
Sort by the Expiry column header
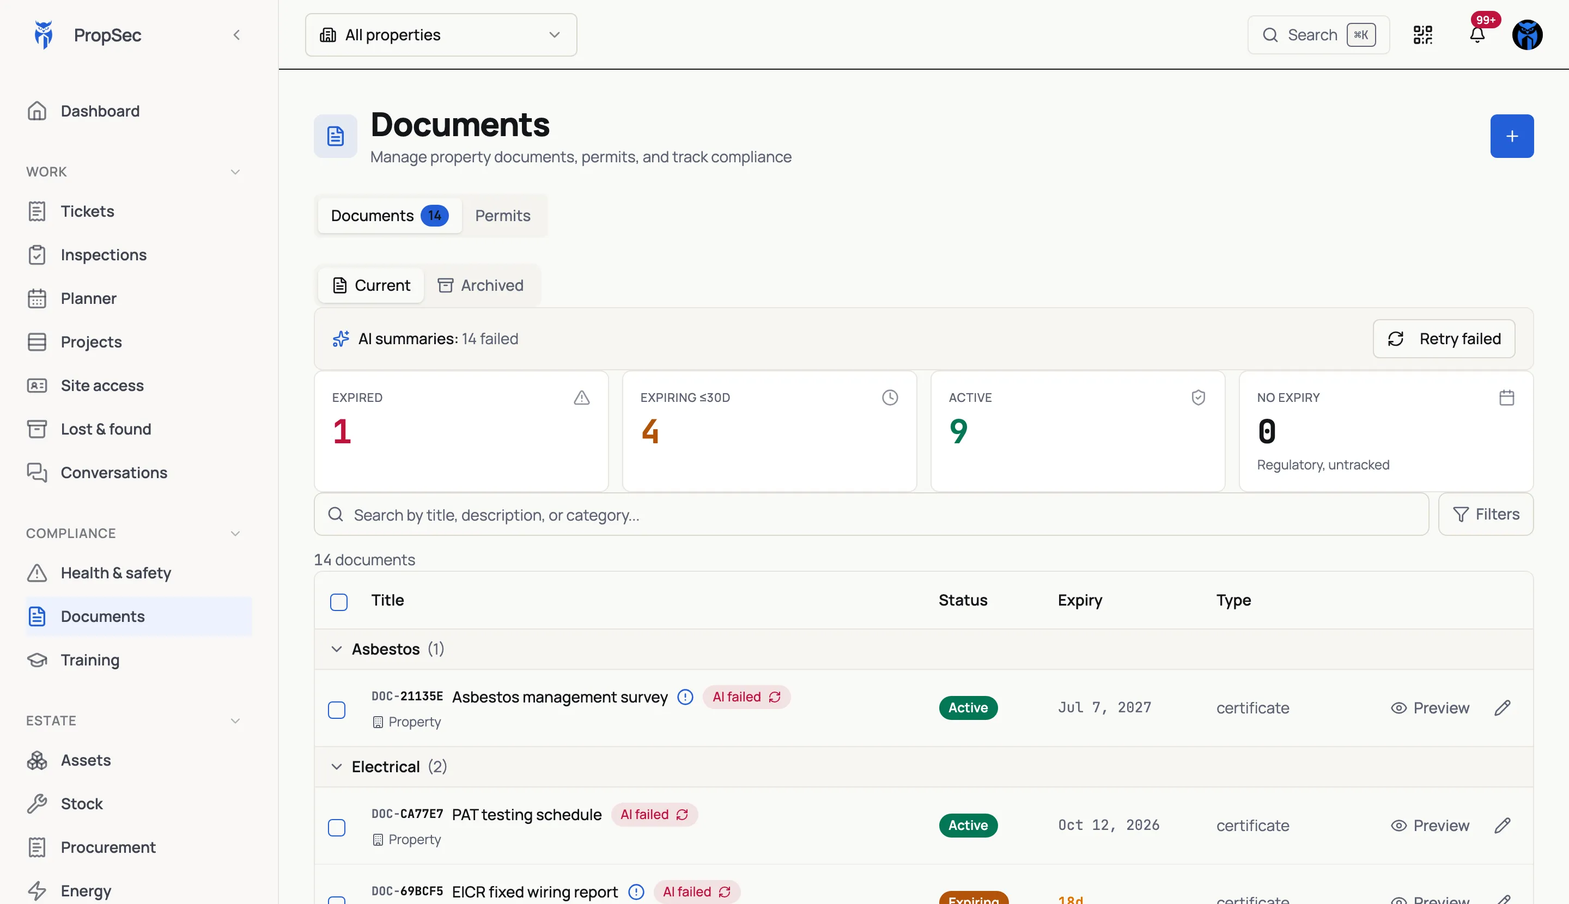pyautogui.click(x=1080, y=600)
